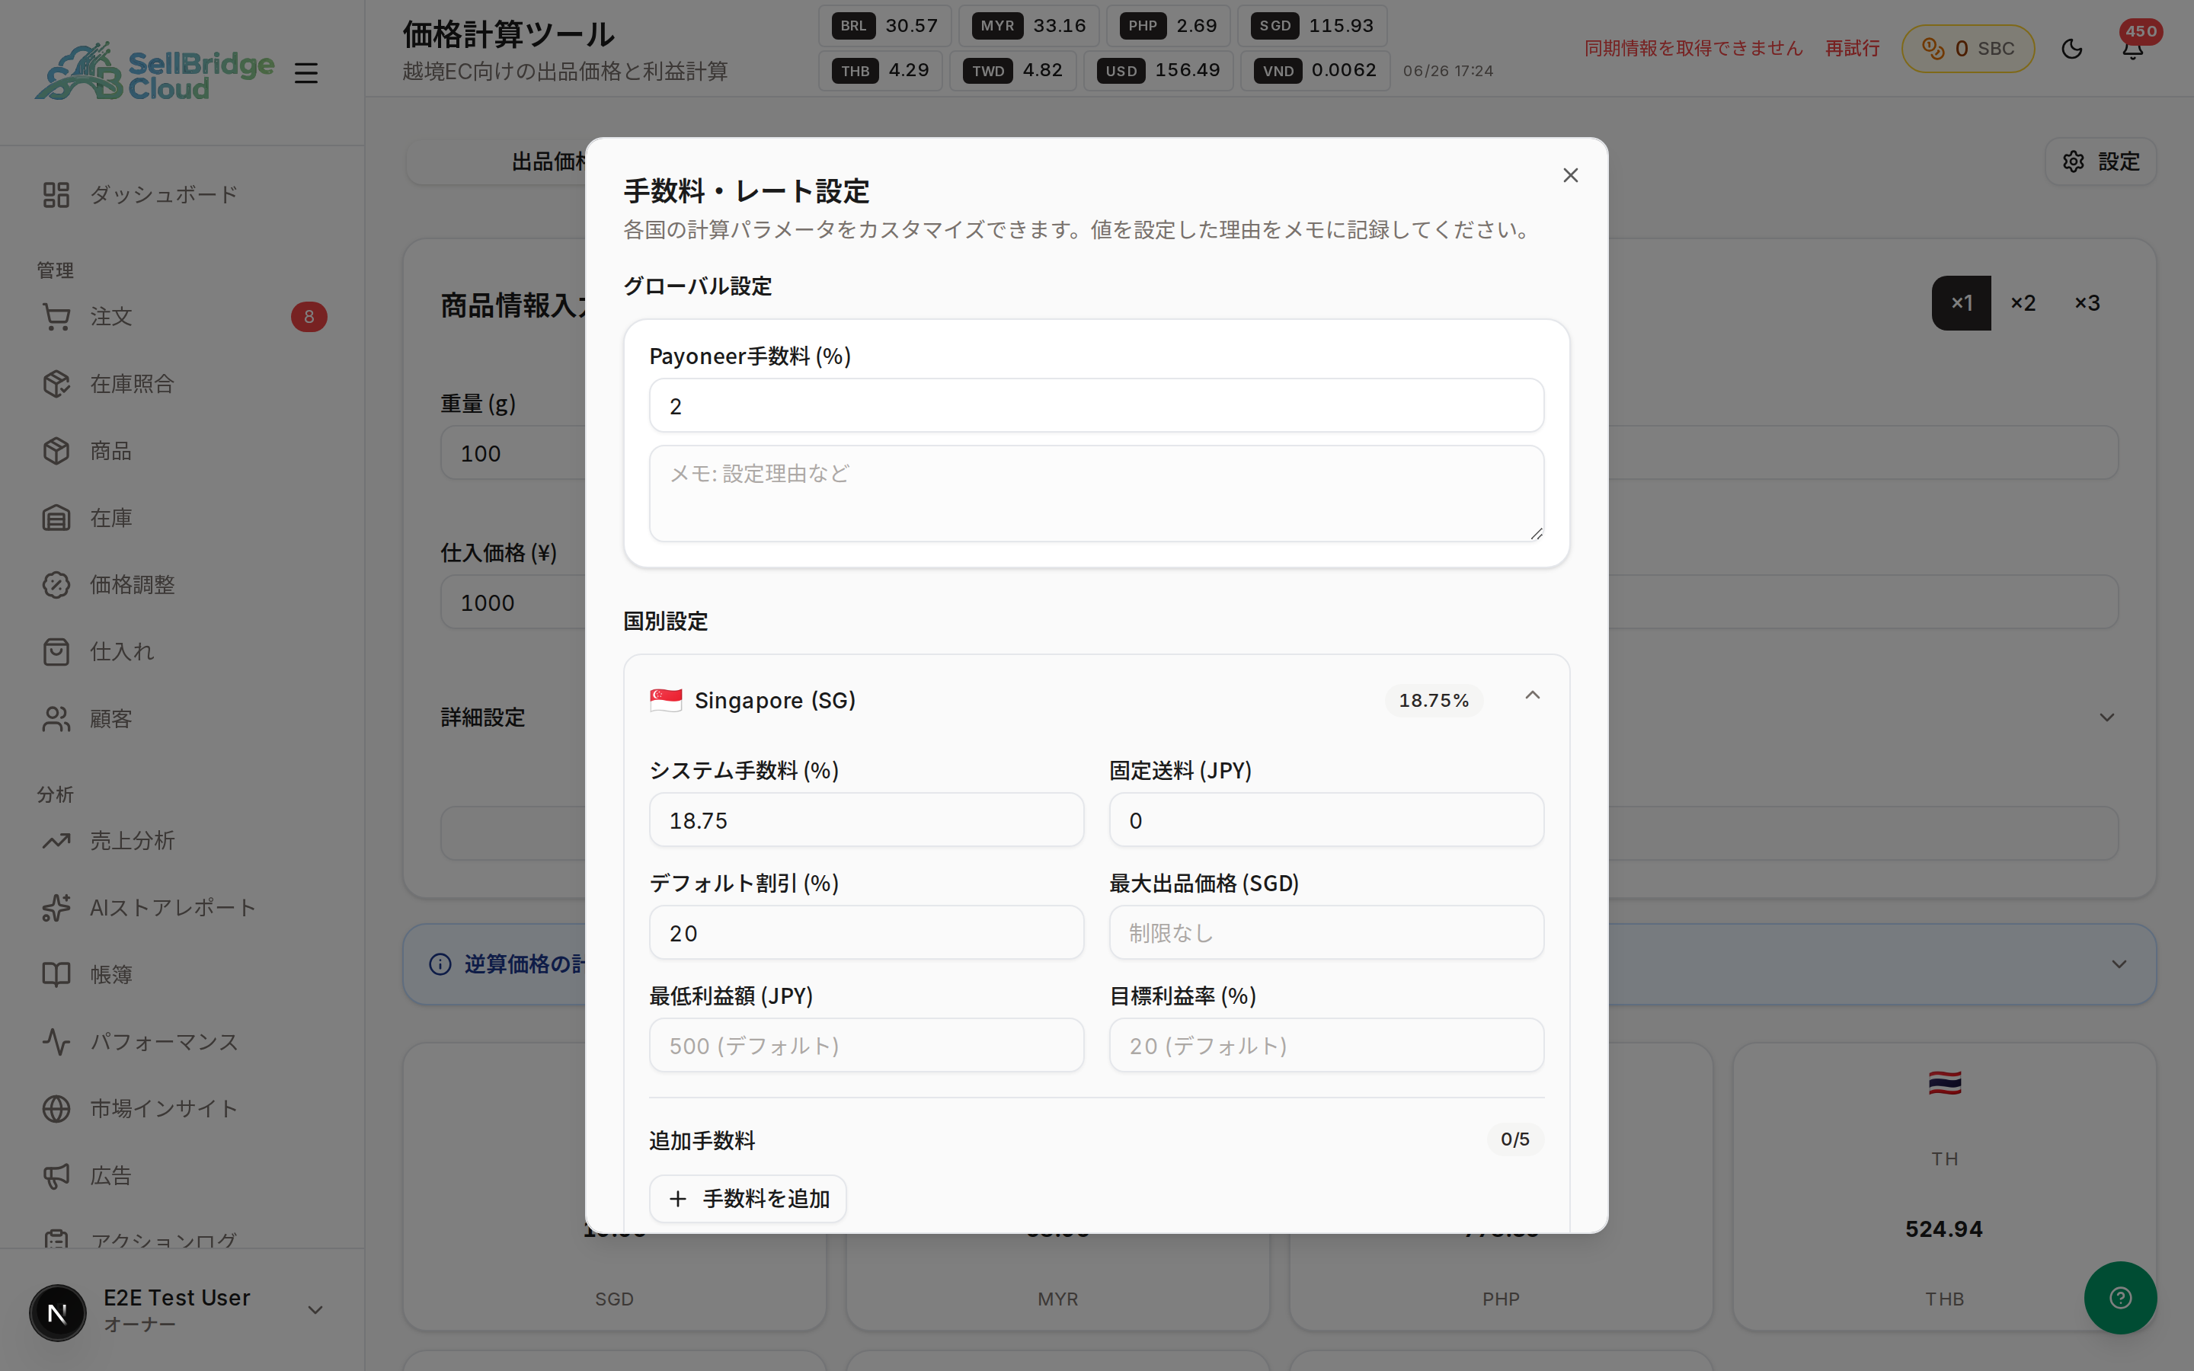2194x1371 pixels.
Task: Click the 売上分析 trending icon
Action: (x=56, y=841)
